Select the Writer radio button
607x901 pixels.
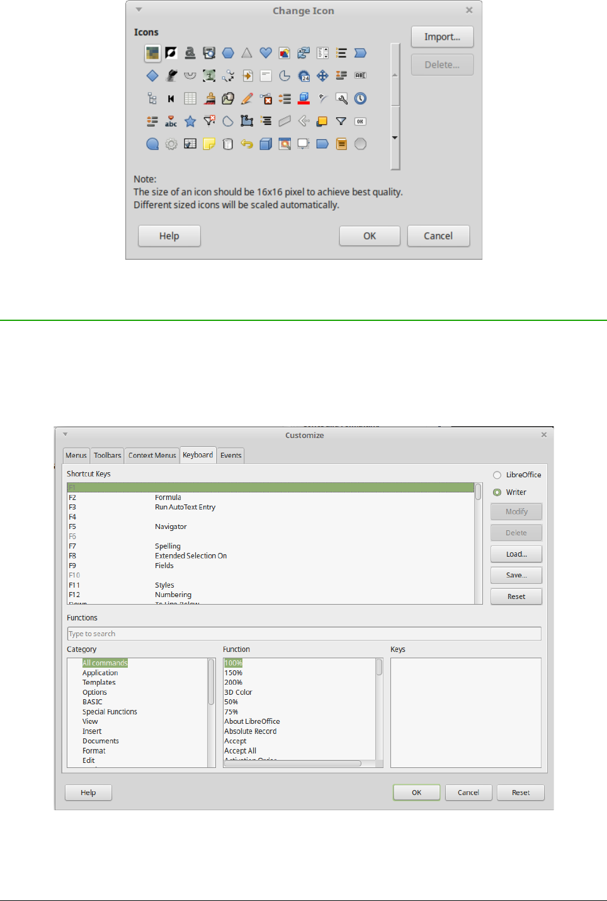497,492
